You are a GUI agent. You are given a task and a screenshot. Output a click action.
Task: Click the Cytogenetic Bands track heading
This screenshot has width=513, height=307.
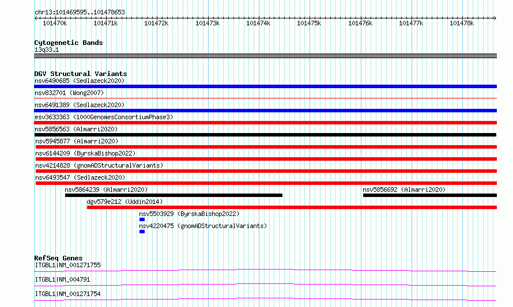pyautogui.click(x=69, y=43)
